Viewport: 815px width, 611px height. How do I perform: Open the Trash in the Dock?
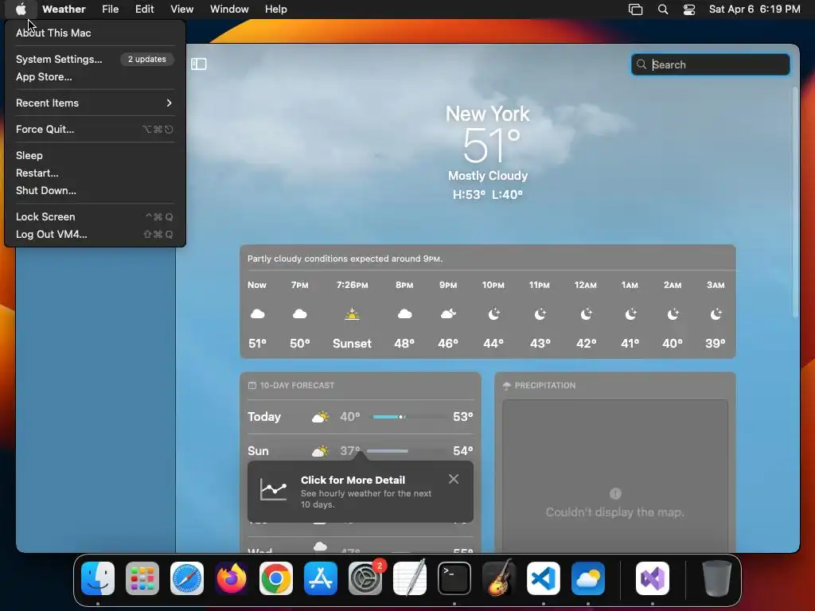pyautogui.click(x=717, y=578)
